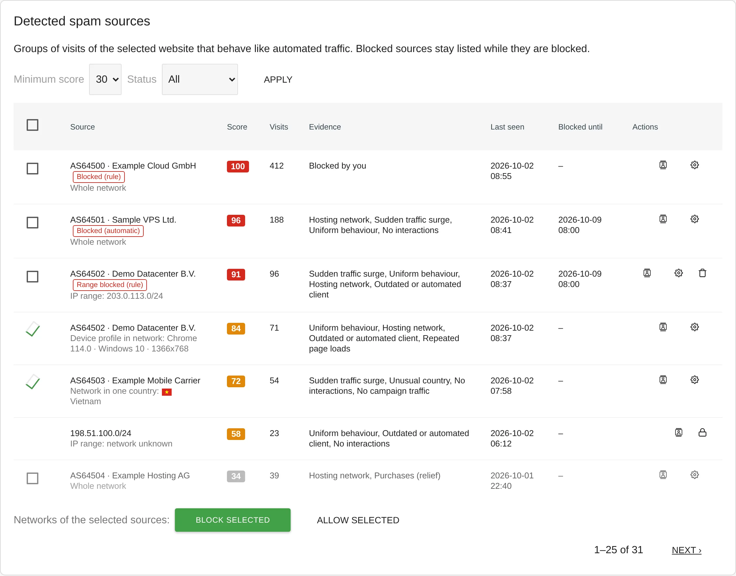Click 'AS64504 · Example Hosting AG' source name
The height and width of the screenshot is (576, 736).
click(130, 475)
